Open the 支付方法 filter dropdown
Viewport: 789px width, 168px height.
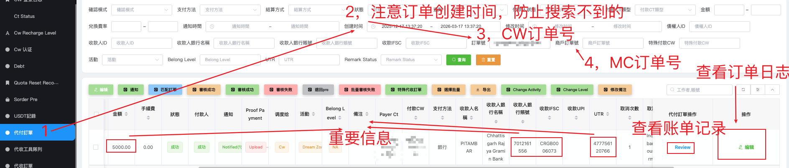click(231, 10)
